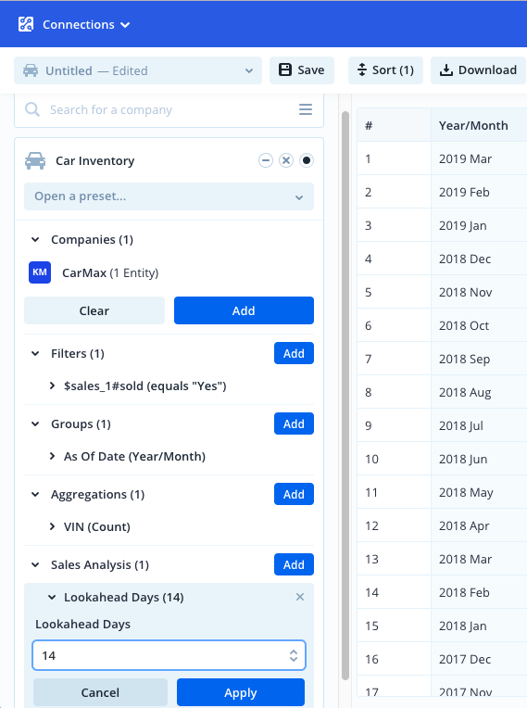The height and width of the screenshot is (708, 527).
Task: Click the Save floppy disk icon
Action: pos(285,70)
